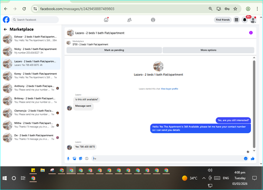The height and width of the screenshot is (190, 263).
Task: Open the Facebook account profile menu
Action: pos(253,20)
